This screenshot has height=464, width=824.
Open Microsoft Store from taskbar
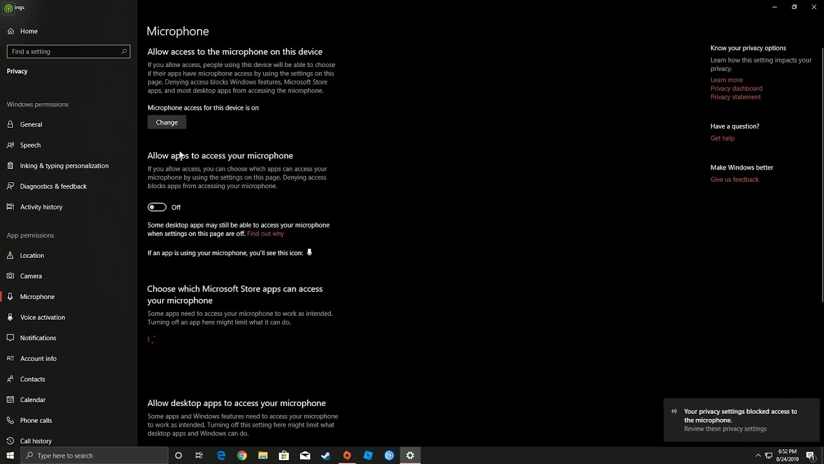(x=284, y=456)
